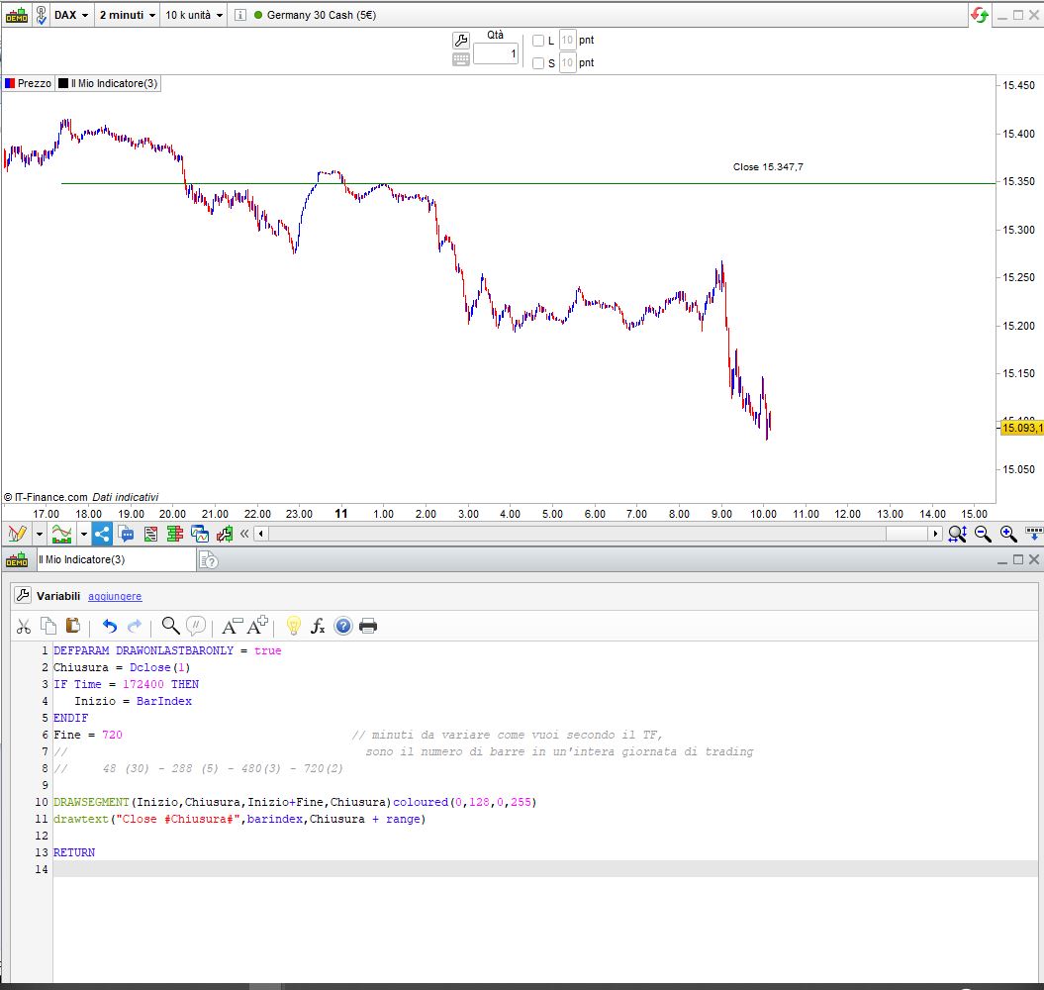Click the S points input field
Screen dimensions: 1044x990
(x=567, y=62)
